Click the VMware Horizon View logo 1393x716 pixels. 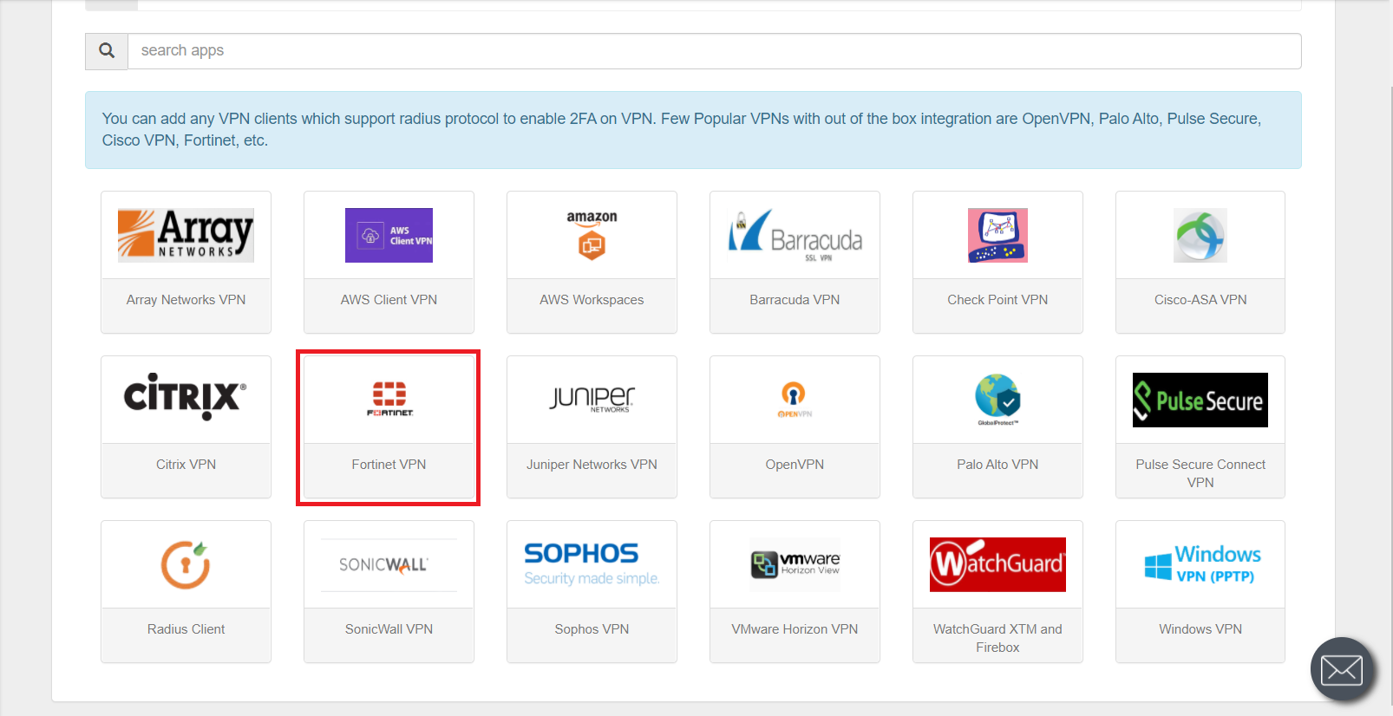[x=795, y=564]
